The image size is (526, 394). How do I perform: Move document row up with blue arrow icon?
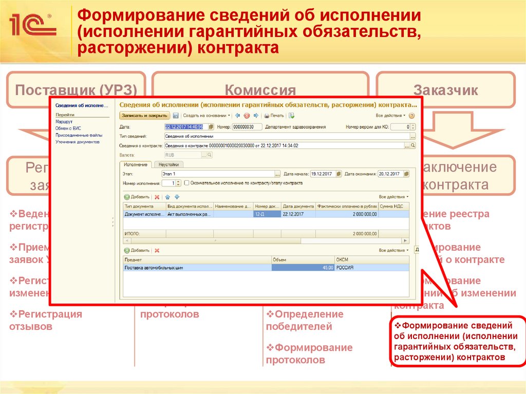(x=167, y=196)
